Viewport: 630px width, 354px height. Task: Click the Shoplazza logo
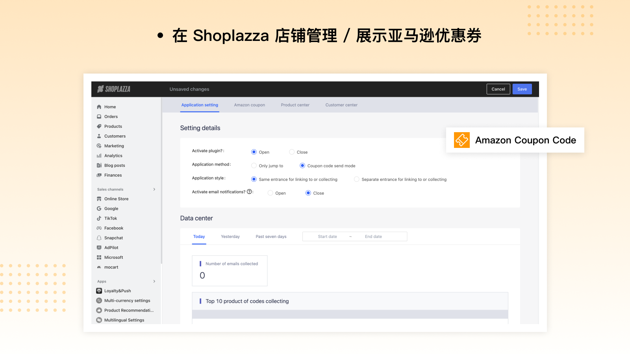click(114, 89)
